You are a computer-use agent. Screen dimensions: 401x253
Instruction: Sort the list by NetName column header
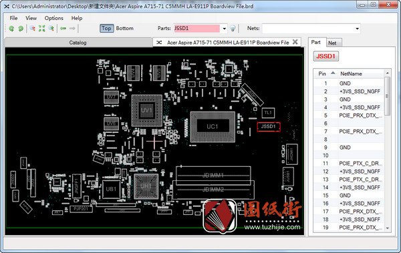point(361,73)
